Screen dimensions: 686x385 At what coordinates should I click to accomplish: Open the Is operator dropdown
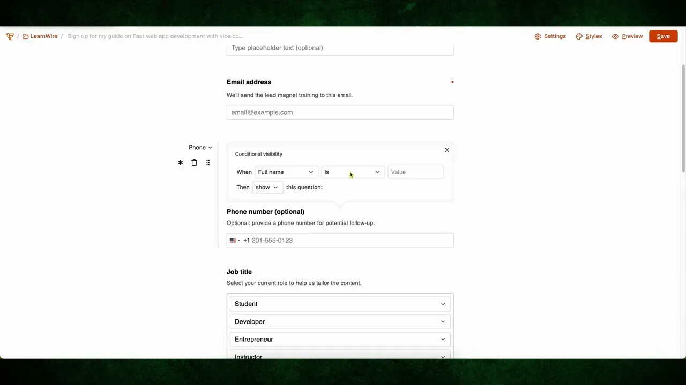352,172
